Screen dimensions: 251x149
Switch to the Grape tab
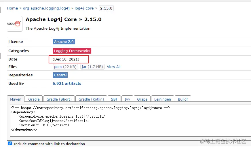[x=142, y=99]
